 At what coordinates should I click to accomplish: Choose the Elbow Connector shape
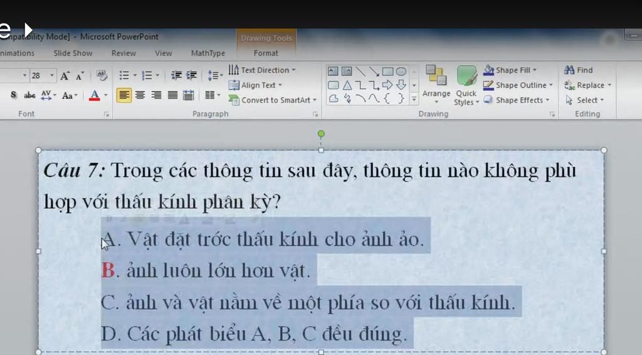360,85
